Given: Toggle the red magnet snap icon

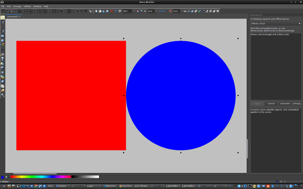Looking at the screenshot, I should pos(170,11).
